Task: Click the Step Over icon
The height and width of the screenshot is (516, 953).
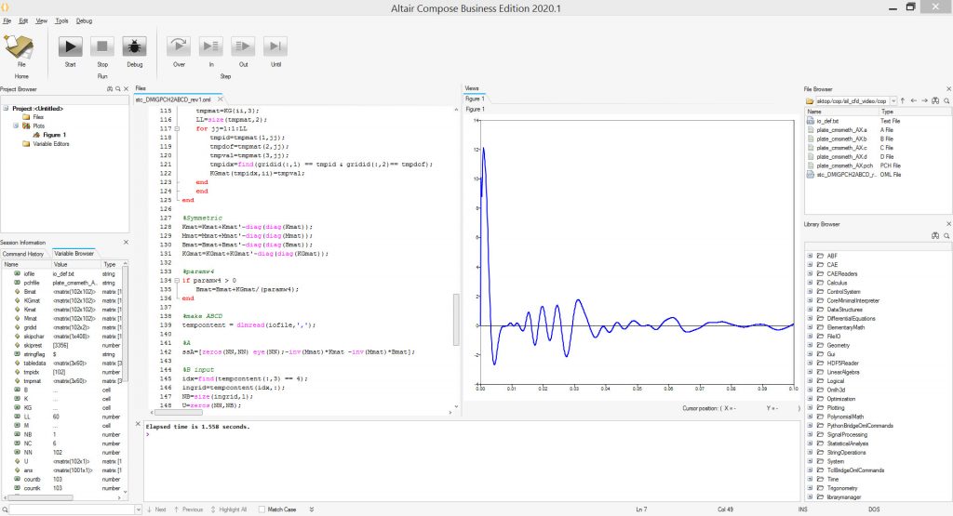Action: [180, 46]
